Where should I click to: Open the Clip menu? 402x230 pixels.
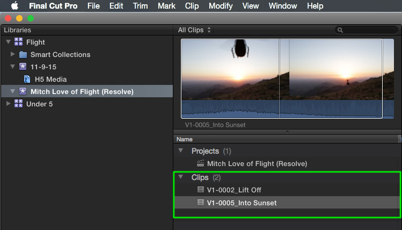[x=192, y=6]
